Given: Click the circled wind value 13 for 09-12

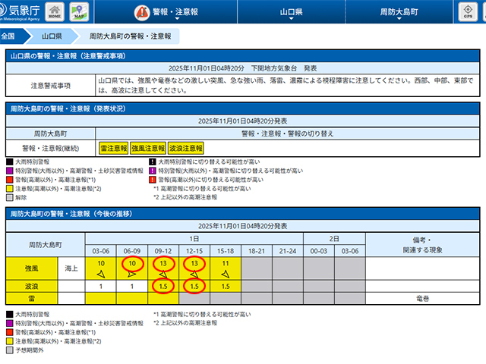Looking at the screenshot, I should point(163,262).
